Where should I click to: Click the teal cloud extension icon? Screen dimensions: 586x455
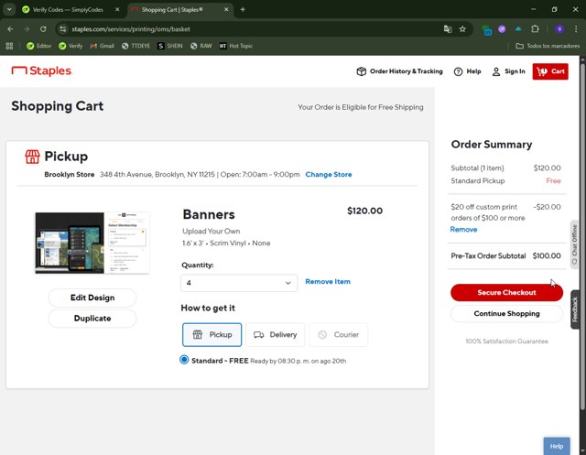pos(518,29)
